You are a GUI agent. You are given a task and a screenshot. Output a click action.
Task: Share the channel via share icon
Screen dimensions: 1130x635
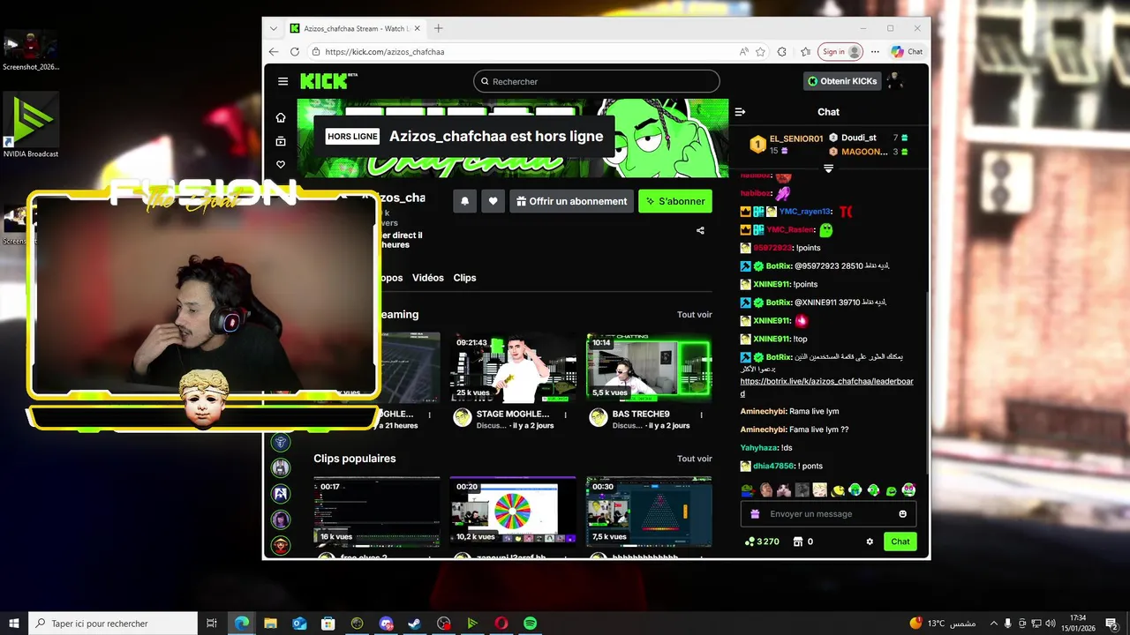click(700, 231)
